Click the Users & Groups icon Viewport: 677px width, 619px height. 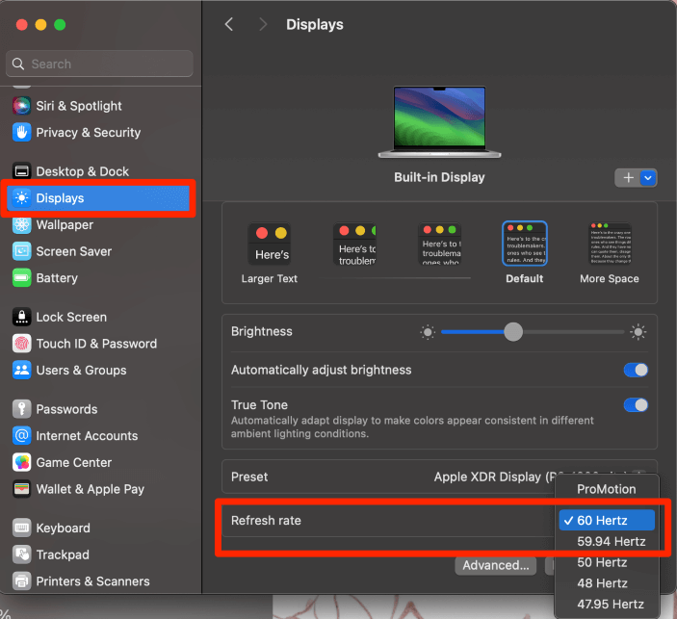[21, 371]
